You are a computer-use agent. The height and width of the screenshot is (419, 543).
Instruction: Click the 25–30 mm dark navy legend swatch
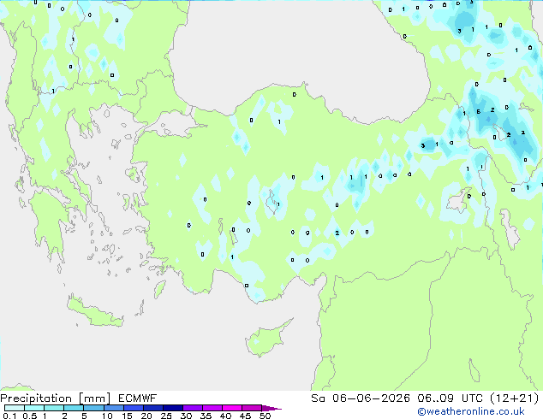click(173, 408)
